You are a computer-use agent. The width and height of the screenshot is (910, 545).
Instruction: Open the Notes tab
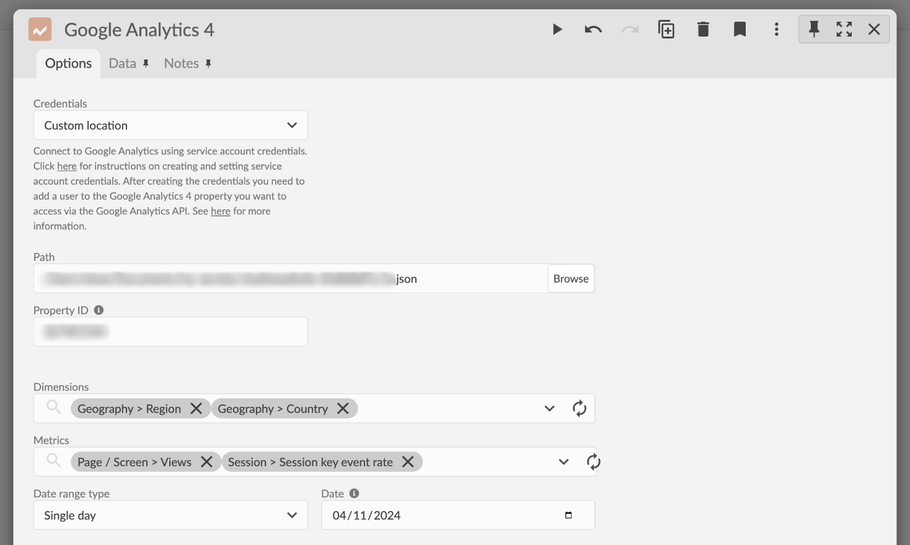tap(181, 63)
